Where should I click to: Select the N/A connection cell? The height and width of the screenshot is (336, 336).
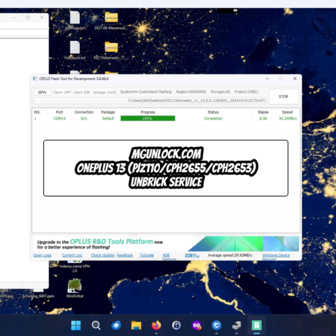pos(84,118)
